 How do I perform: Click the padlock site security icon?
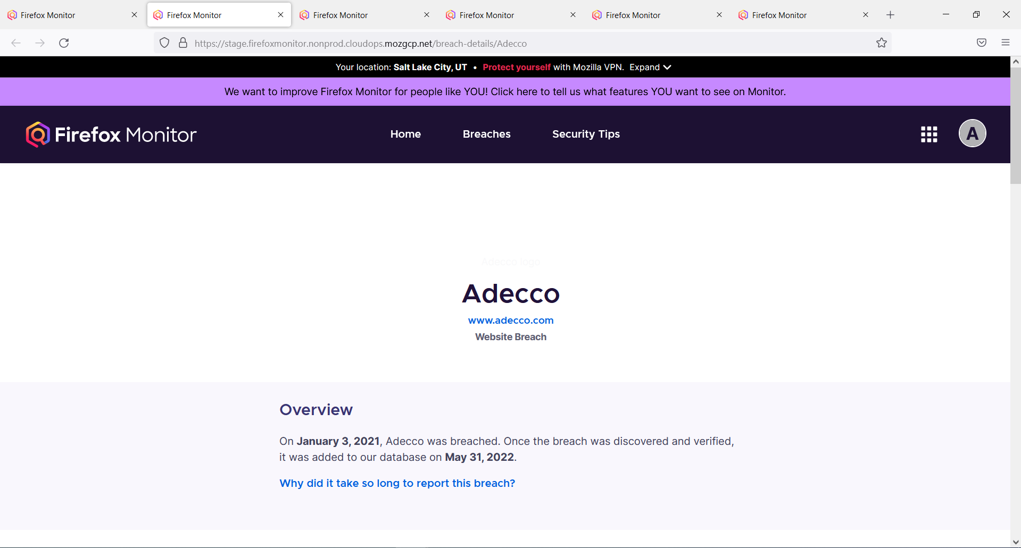(183, 43)
